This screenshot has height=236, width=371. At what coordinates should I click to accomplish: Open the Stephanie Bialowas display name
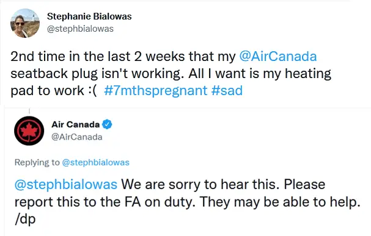click(89, 16)
